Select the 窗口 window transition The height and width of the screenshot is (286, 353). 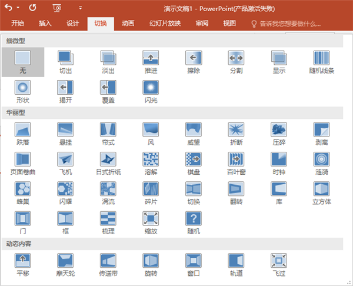(194, 265)
